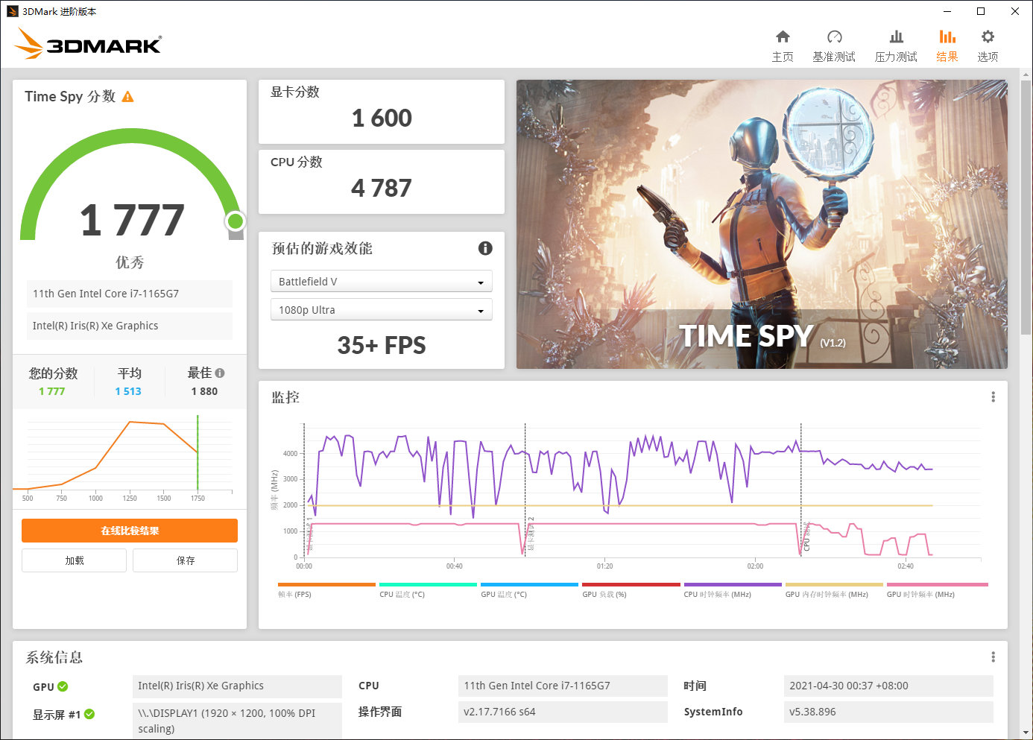Click the info icon next to 最佳 score

220,373
